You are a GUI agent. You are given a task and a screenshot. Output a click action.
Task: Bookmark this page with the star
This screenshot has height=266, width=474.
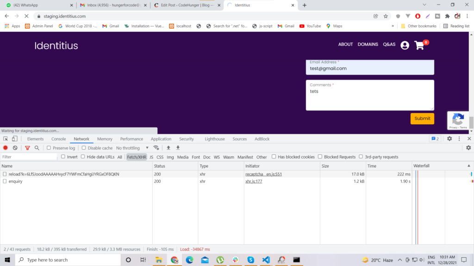pos(386,16)
